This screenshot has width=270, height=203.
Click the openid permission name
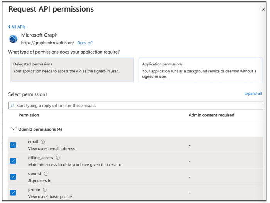point(34,174)
